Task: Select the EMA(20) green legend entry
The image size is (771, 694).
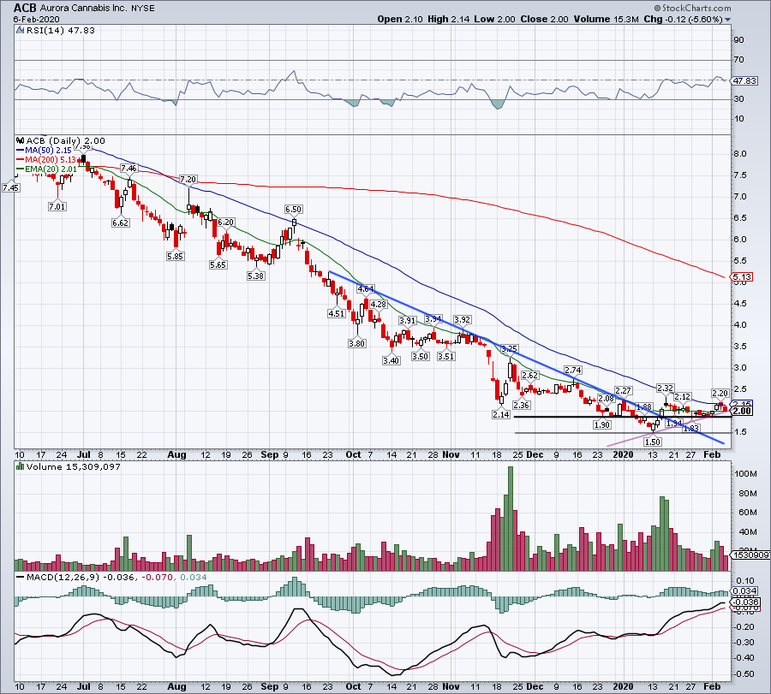Action: pyautogui.click(x=47, y=169)
